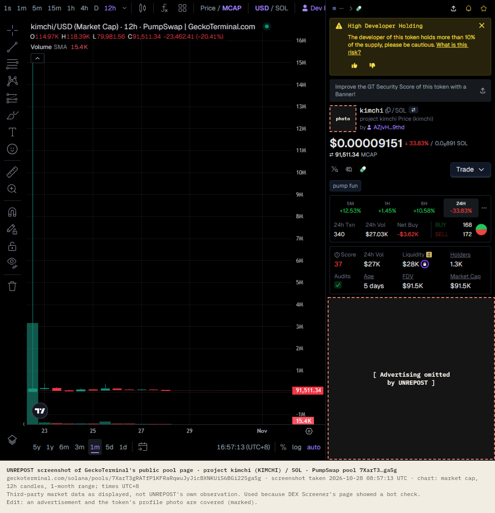Toggle log scale on chart

[x=297, y=447]
